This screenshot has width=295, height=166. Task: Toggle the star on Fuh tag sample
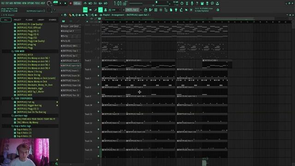tap(57, 102)
